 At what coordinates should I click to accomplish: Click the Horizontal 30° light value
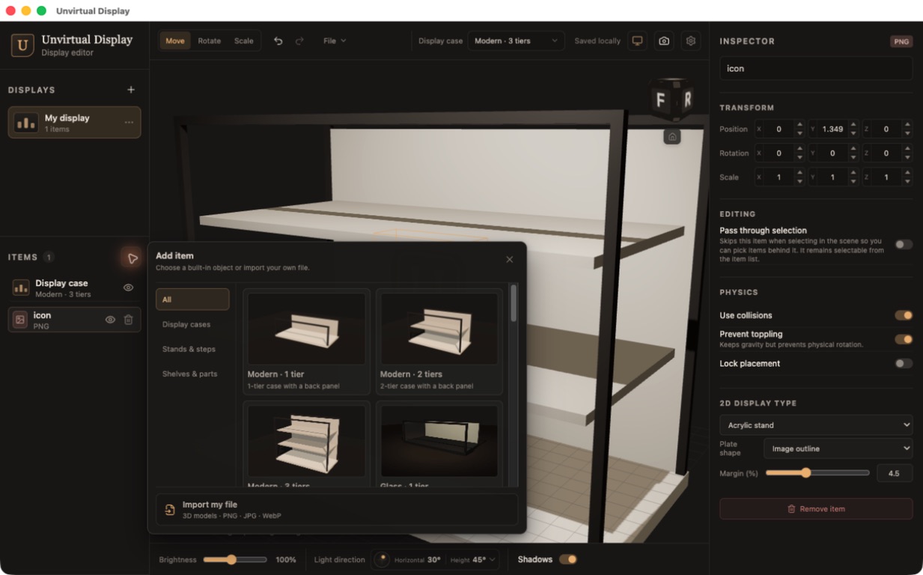point(433,559)
